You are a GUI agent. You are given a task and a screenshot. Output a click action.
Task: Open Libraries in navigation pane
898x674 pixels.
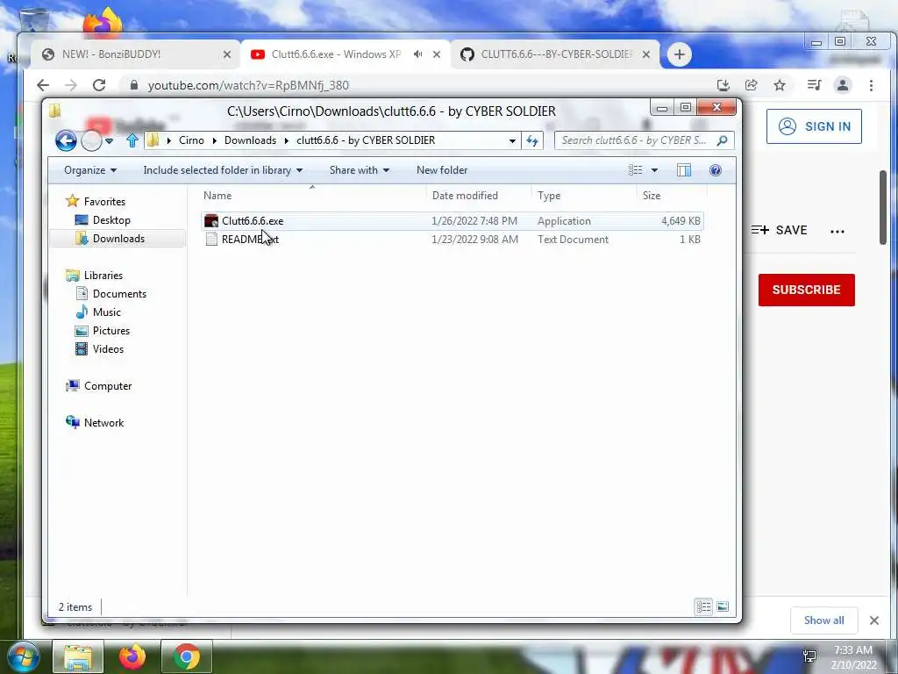103,276
